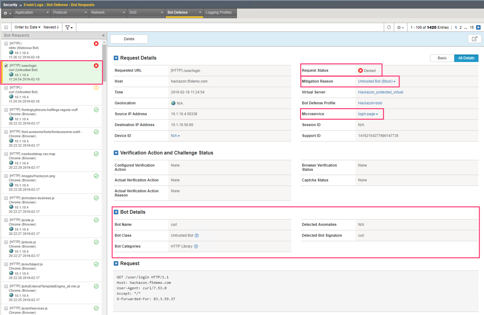Open the Application menu tab
This screenshot has height=315, width=484.
click(32, 13)
